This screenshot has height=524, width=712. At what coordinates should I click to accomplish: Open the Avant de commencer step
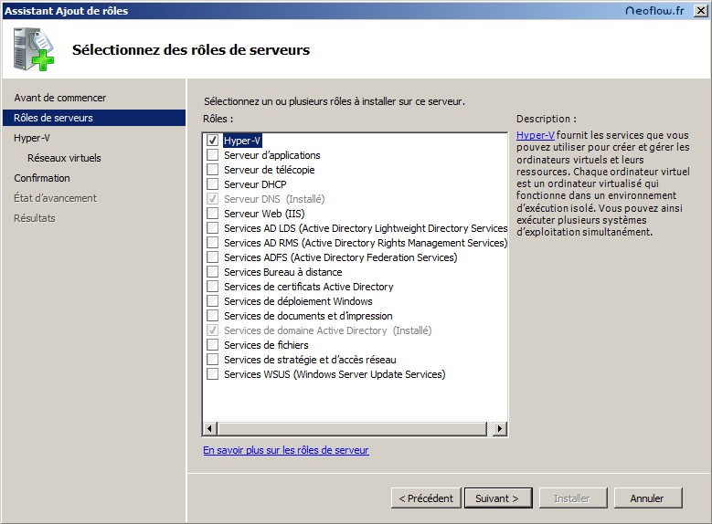click(x=60, y=98)
